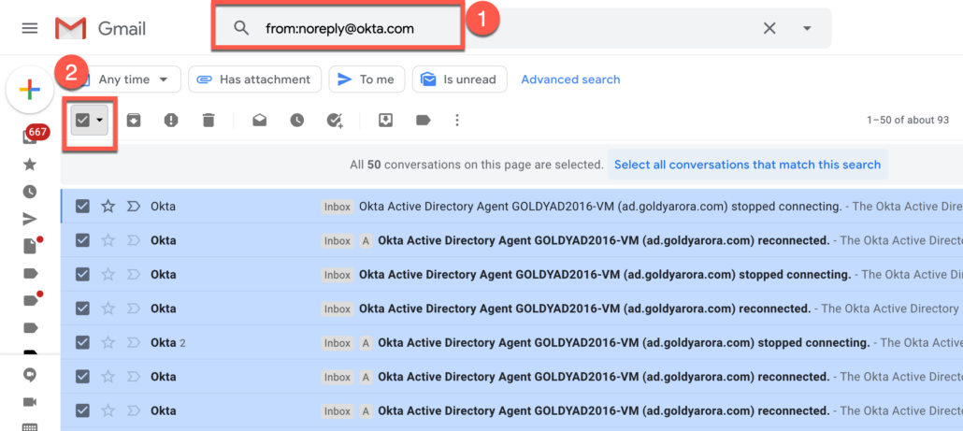
Task: Click the 1–50 of about 93 count
Action: tap(909, 121)
